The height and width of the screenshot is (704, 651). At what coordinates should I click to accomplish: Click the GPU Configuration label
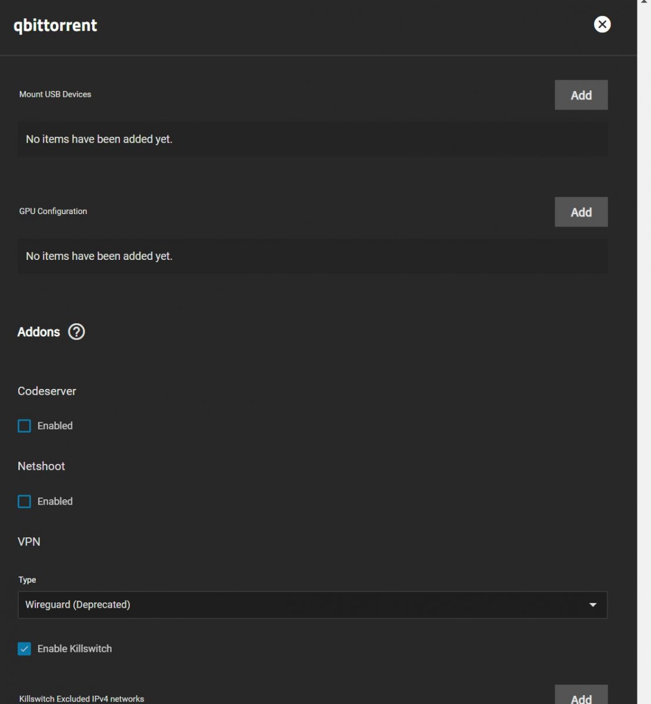point(53,211)
